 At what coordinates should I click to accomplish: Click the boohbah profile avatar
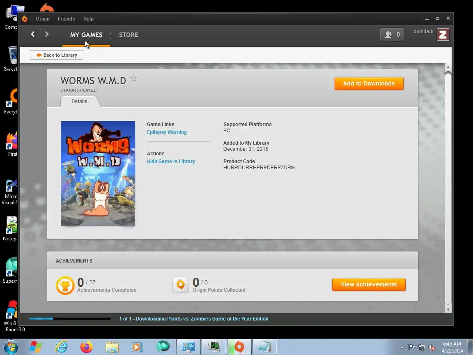(443, 35)
